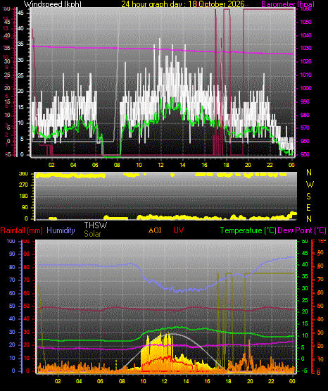This screenshot has width=328, height=391.
Task: Click the 'UV' legend label
Action: tap(179, 230)
